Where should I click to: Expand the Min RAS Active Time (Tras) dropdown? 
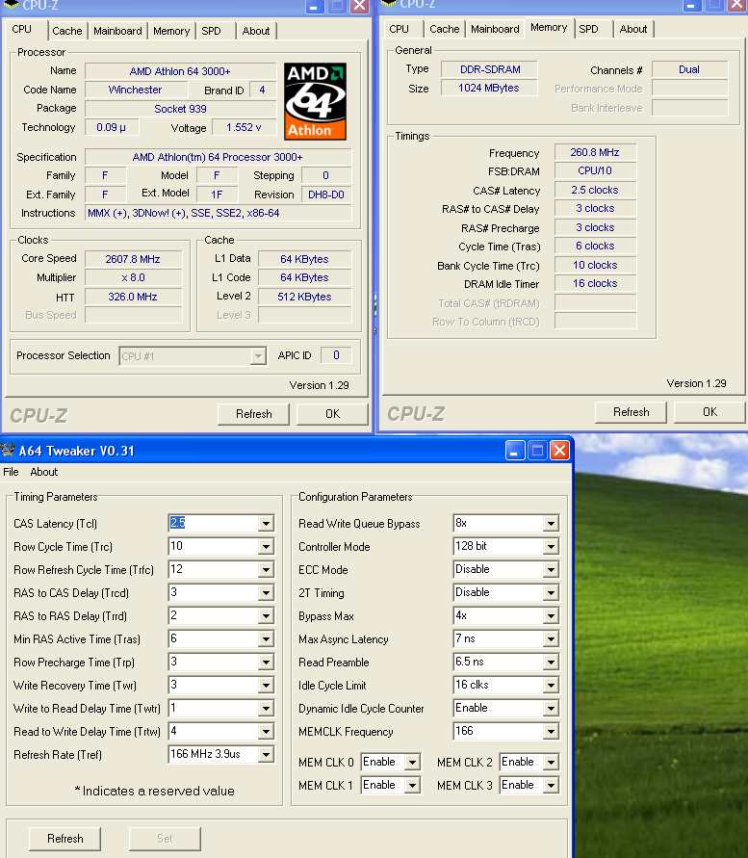[266, 639]
